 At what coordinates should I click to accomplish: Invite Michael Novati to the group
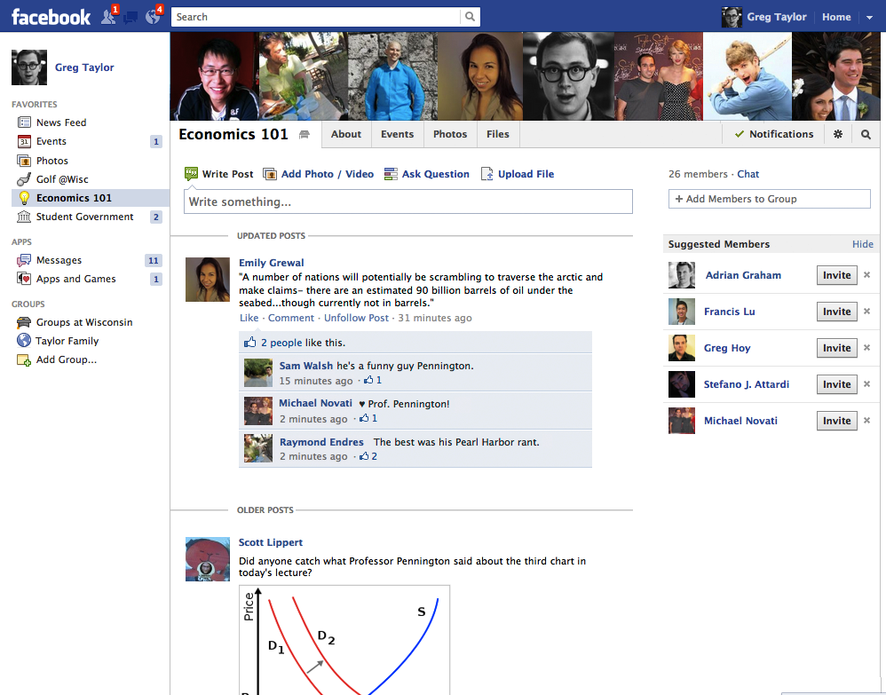point(837,421)
